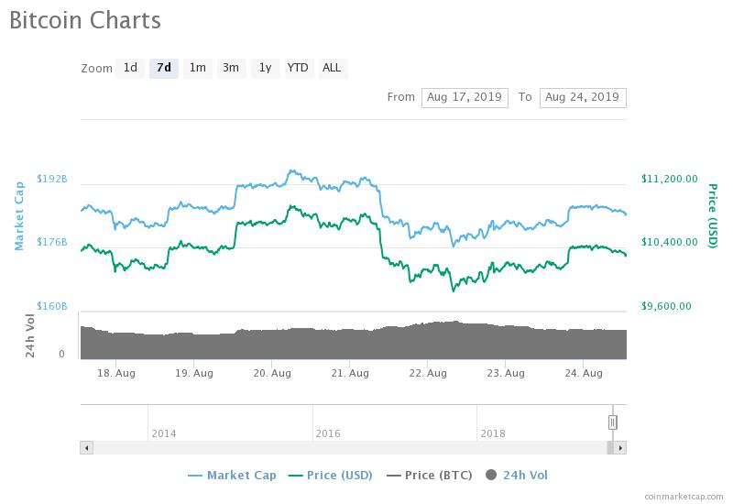Image resolution: width=733 pixels, height=504 pixels.
Task: Click the Price (USD) axis title
Action: coord(712,215)
